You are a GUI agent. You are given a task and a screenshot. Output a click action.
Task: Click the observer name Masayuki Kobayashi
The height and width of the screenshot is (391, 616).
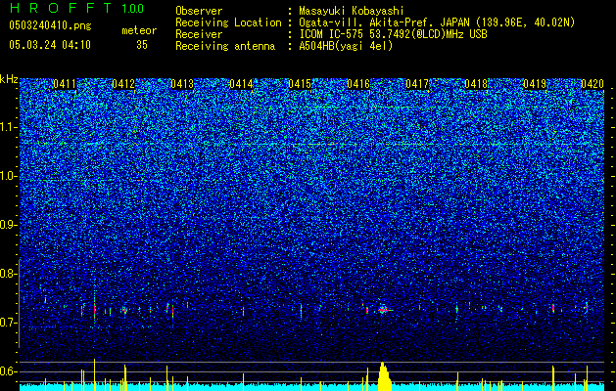pyautogui.click(x=352, y=12)
